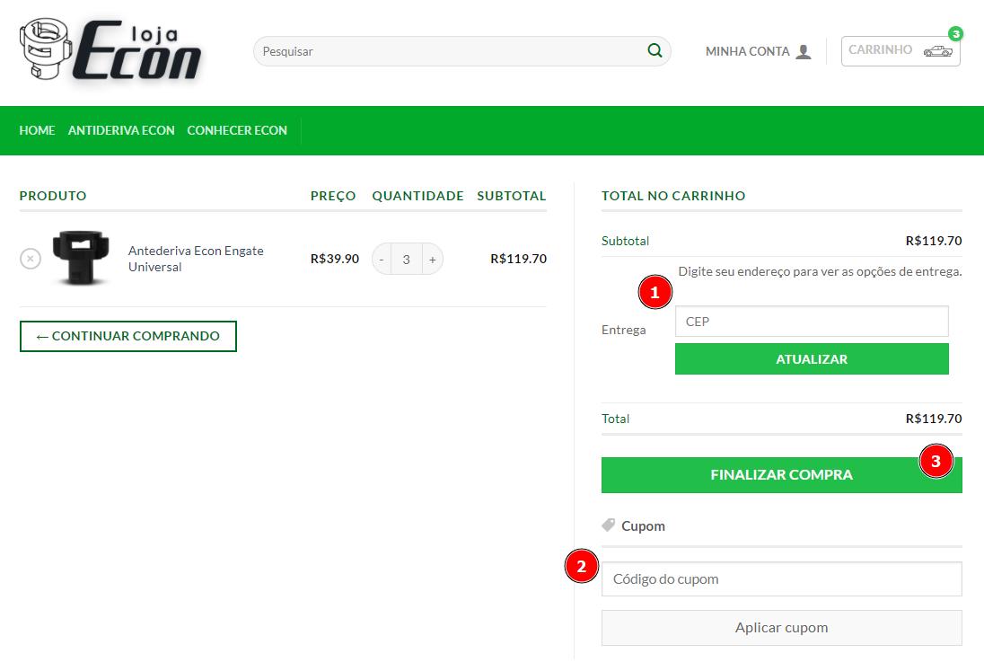Remove Antederiva Econ item with X icon
Viewport: 984px width, 662px height.
31,259
